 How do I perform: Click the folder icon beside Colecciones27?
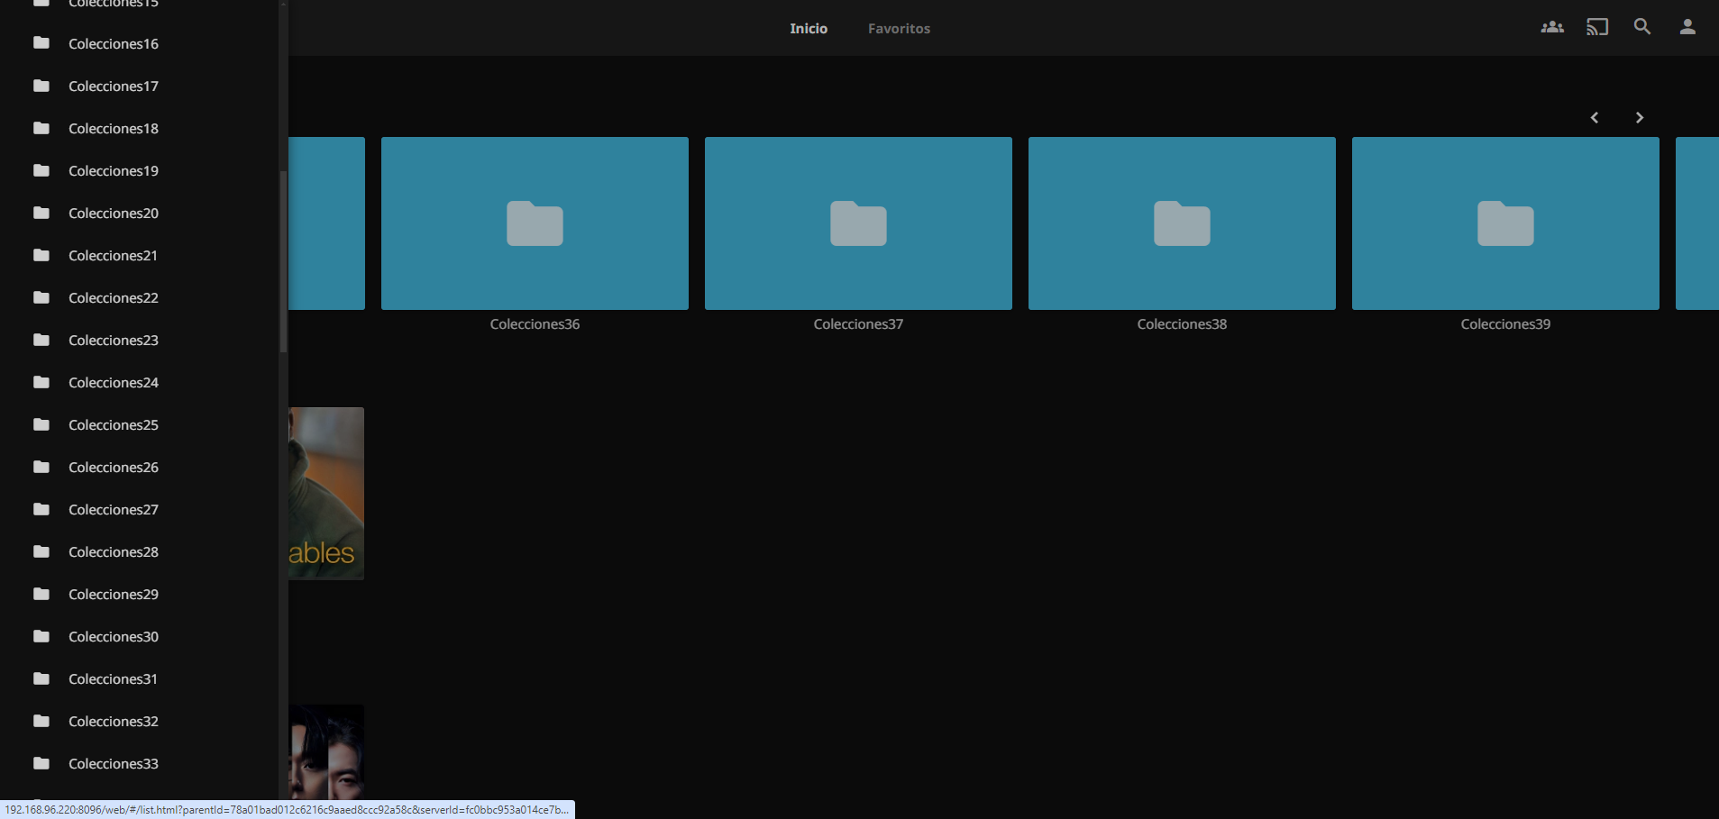point(41,509)
